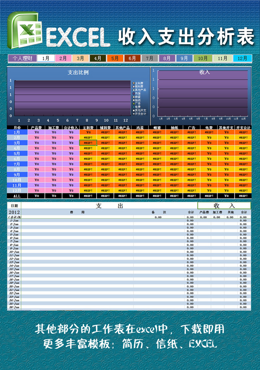The width and height of the screenshot is (260, 370).
Task: Click the 主料费 legend entry swatch
Action: click(x=134, y=83)
